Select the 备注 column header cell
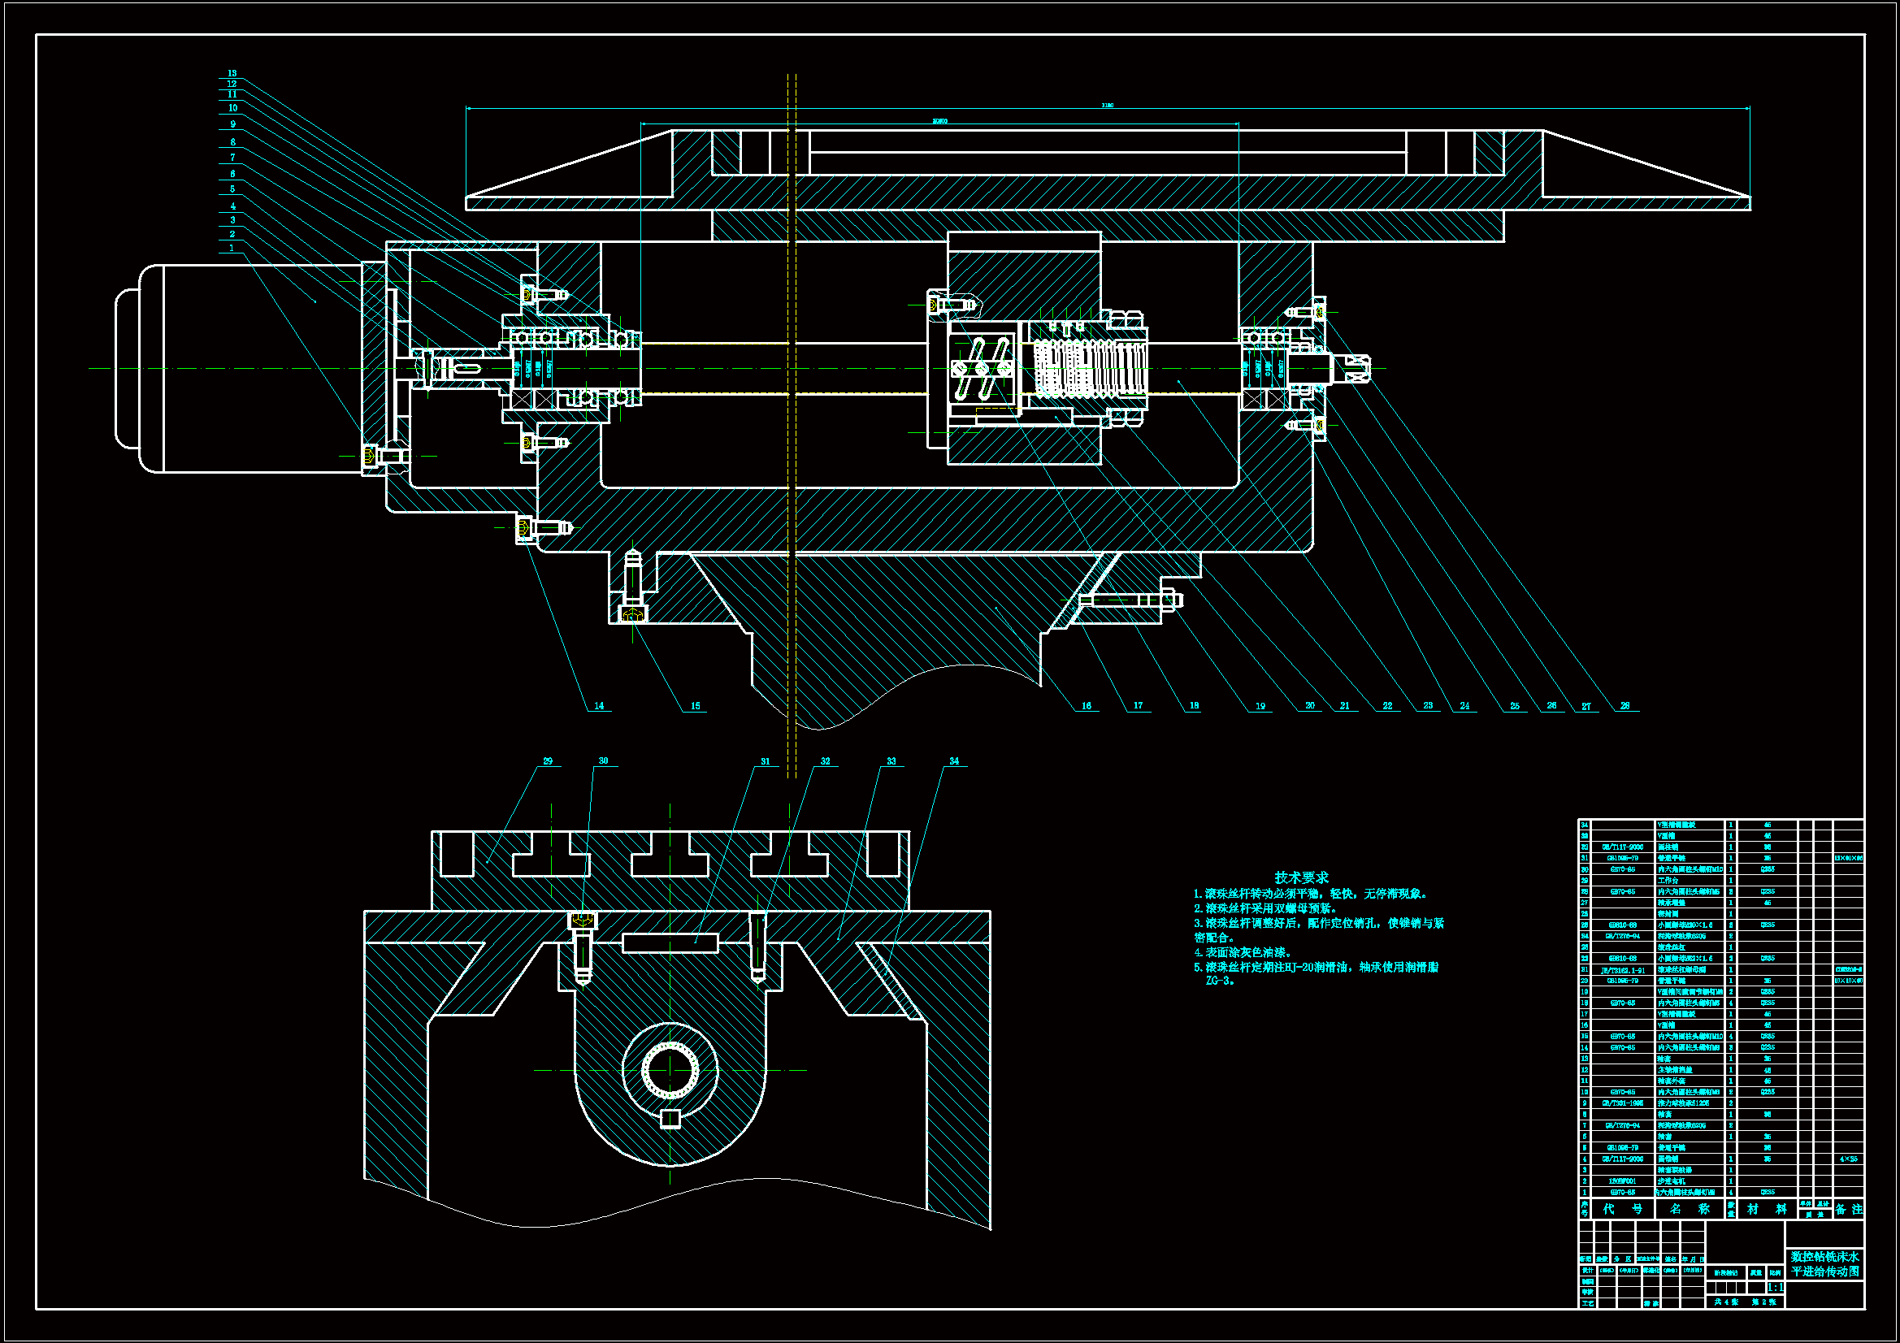This screenshot has height=1343, width=1900. click(x=1849, y=1209)
